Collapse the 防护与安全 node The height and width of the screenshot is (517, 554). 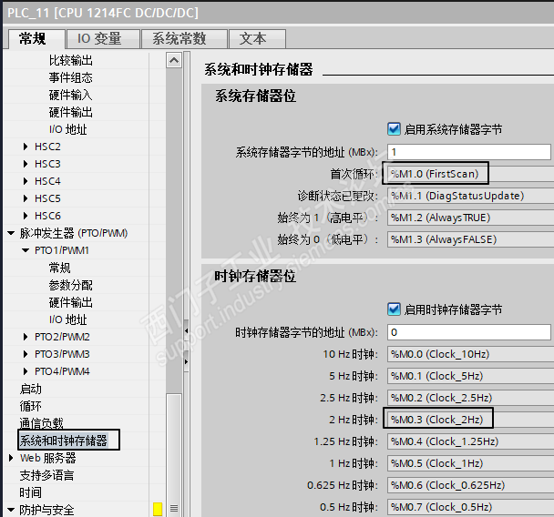click(11, 510)
